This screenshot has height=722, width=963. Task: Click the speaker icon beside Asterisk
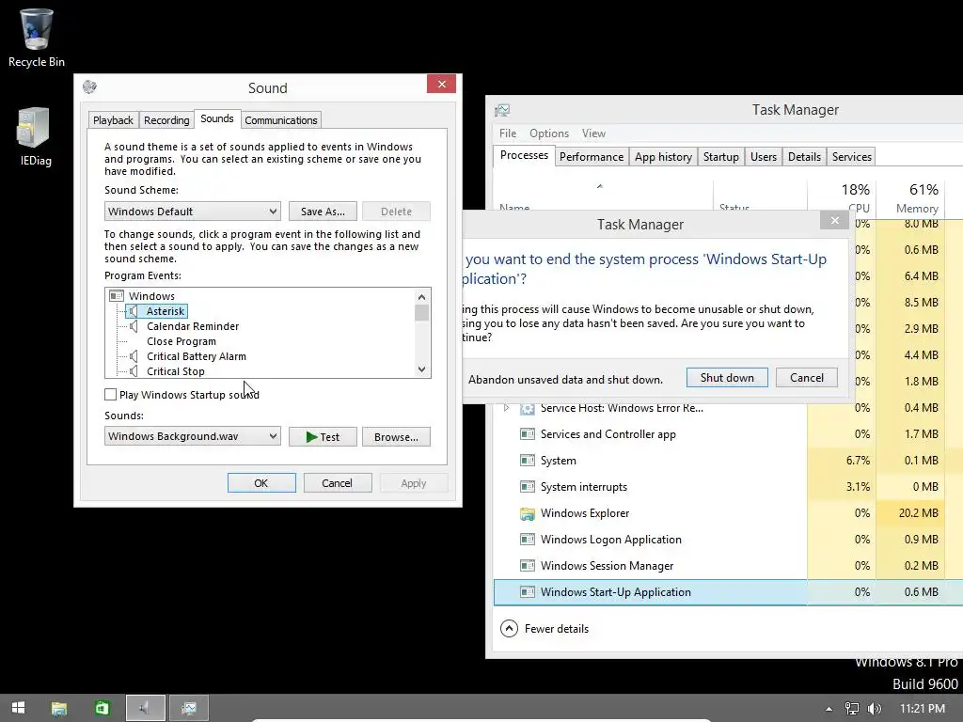point(134,311)
